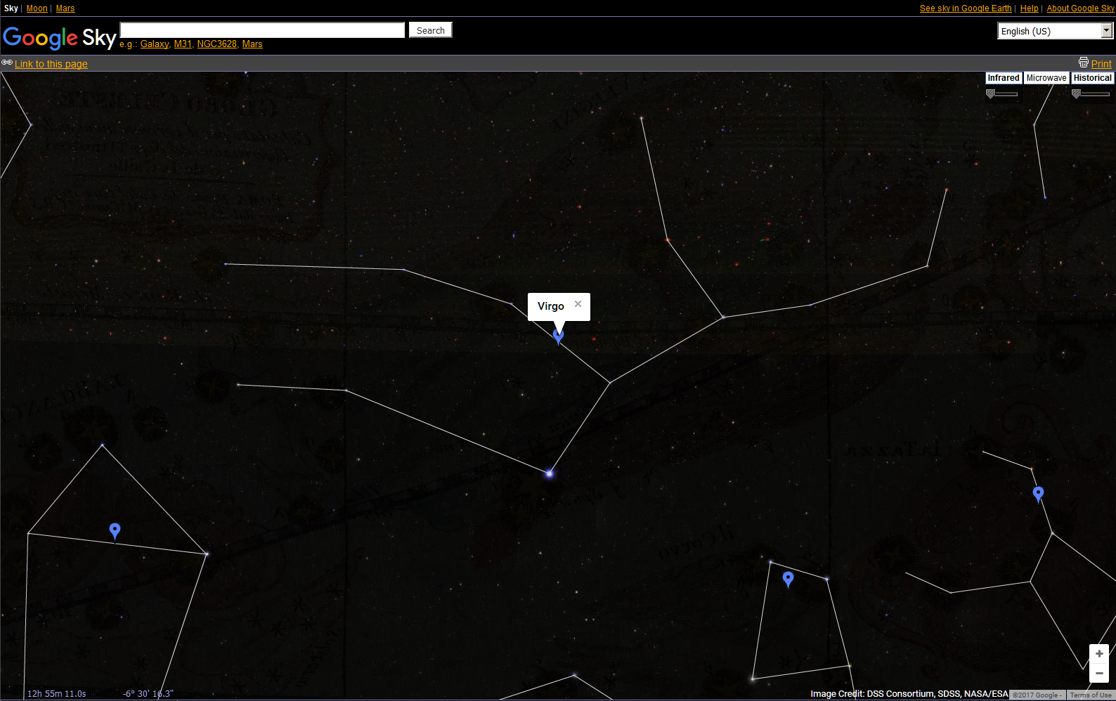Click the pin in the four-sided constellation
The width and height of the screenshot is (1116, 701).
[x=788, y=579]
